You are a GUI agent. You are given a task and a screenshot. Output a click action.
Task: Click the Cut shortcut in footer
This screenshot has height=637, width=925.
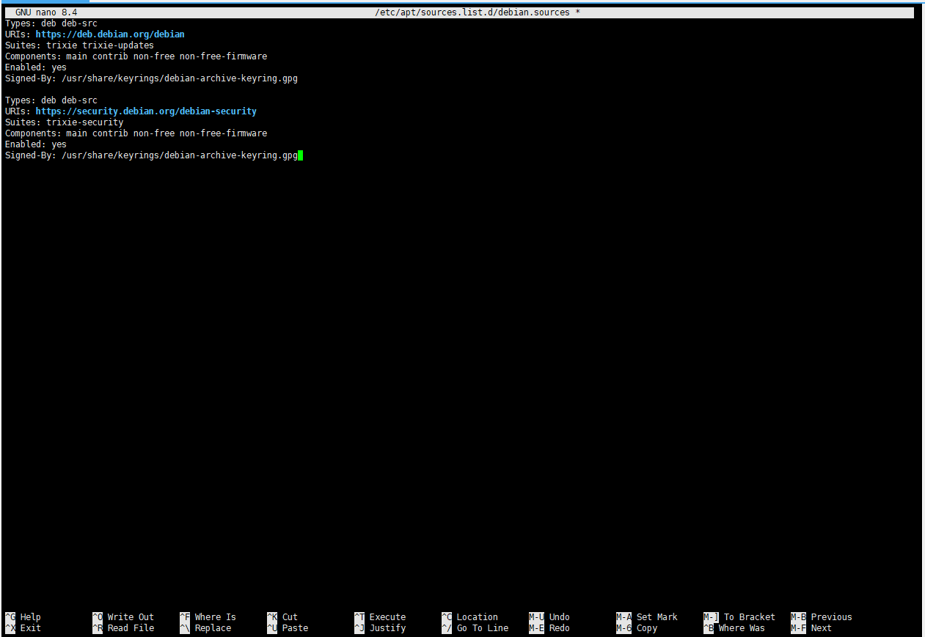[290, 617]
